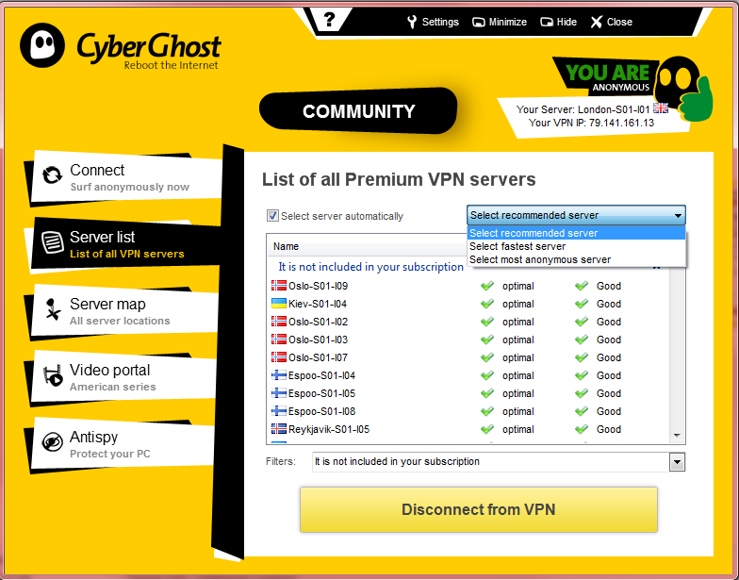This screenshot has width=739, height=580.
Task: Select server Oslo-S01-I02
Action: pos(319,322)
